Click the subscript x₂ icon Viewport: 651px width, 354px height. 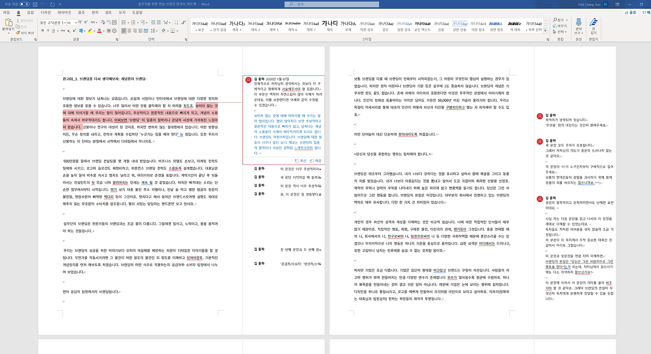(x=69, y=31)
